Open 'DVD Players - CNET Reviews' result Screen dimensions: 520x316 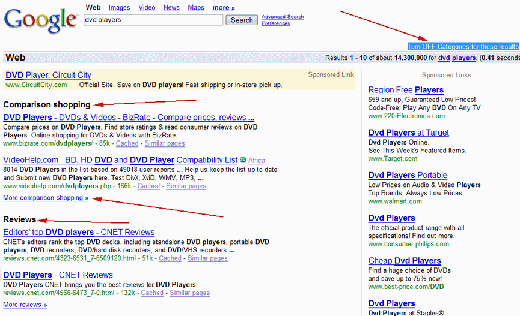click(58, 275)
